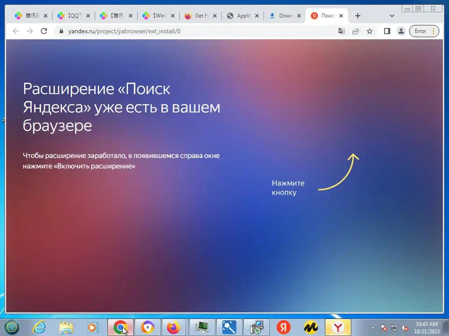Go back to the previous page

pos(16,31)
